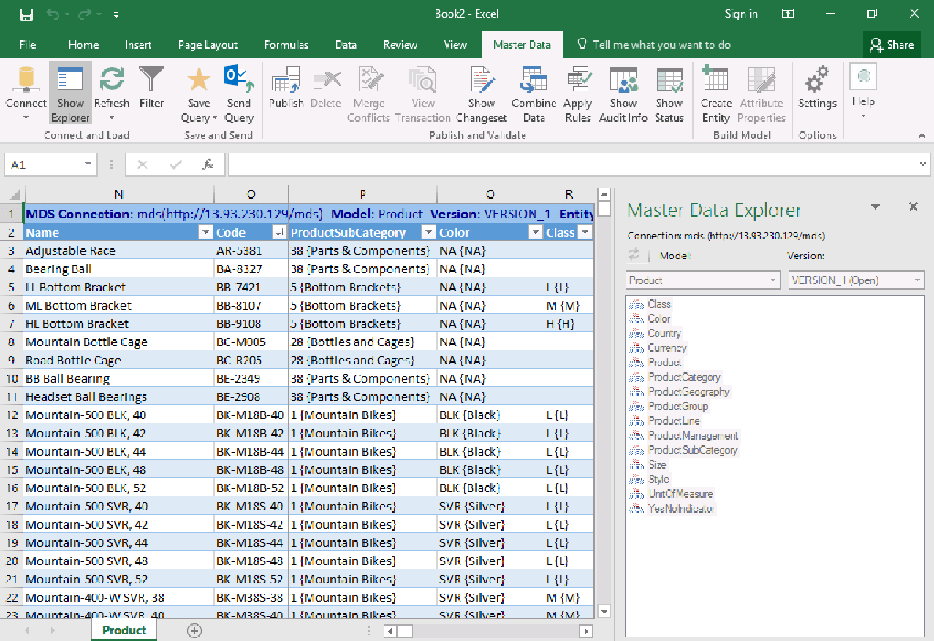Image resolution: width=934 pixels, height=641 pixels.
Task: Open Name column filter dropdown
Action: pos(205,232)
